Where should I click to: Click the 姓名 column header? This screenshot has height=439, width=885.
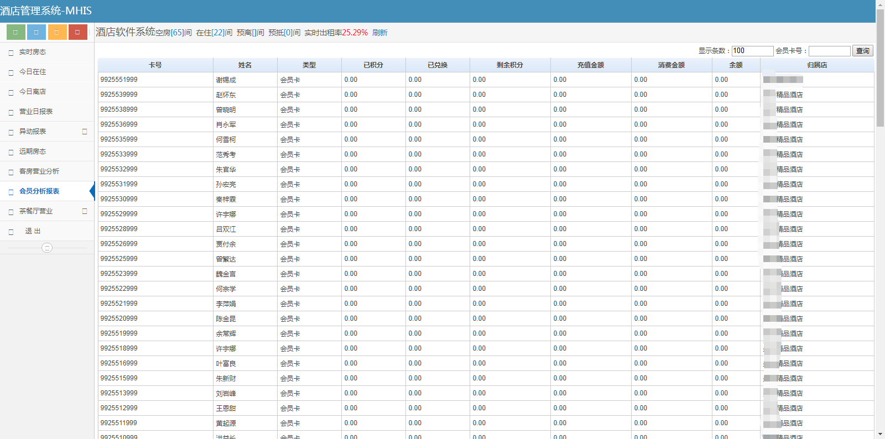[245, 65]
